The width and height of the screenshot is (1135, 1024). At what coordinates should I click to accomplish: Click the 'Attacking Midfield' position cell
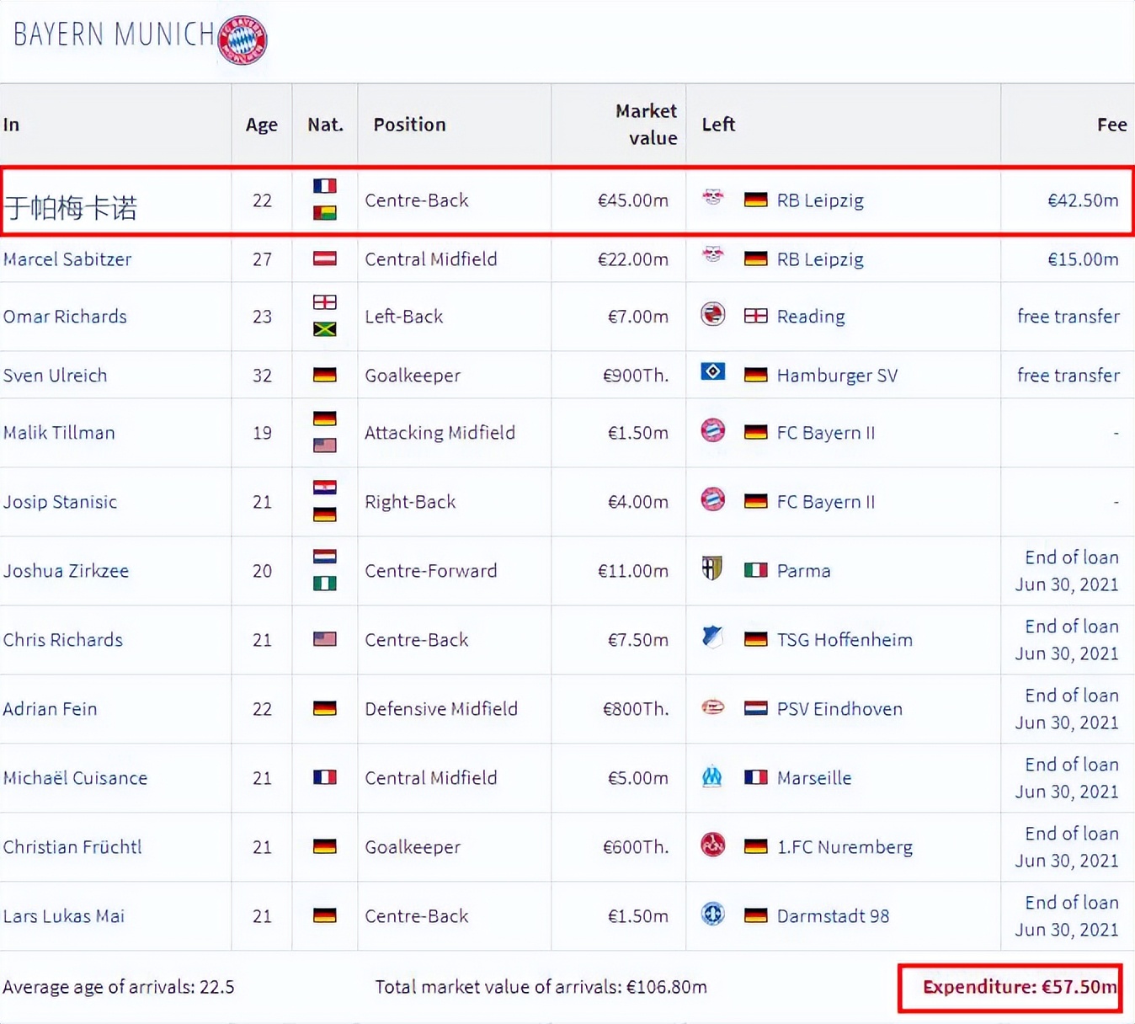coord(440,433)
